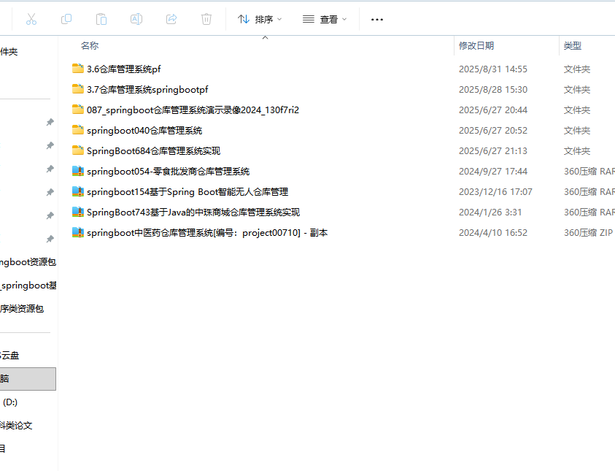Select folder 3.7仓库管理系统springbootpf

(147, 90)
